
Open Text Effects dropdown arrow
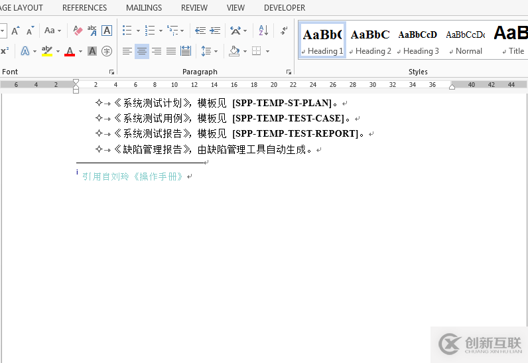tap(34, 52)
